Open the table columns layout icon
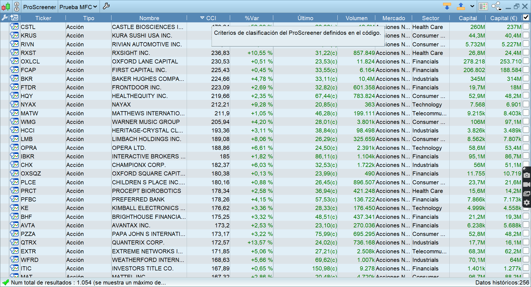The height and width of the screenshot is (287, 531). click(483, 6)
